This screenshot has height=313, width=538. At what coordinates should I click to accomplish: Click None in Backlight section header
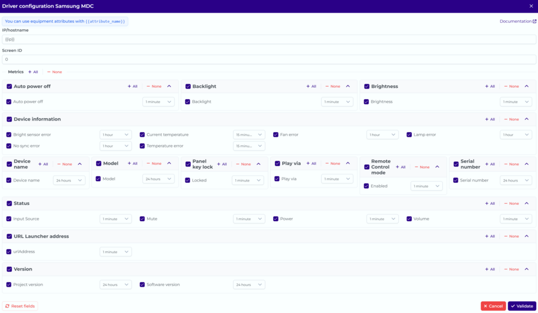click(x=333, y=87)
